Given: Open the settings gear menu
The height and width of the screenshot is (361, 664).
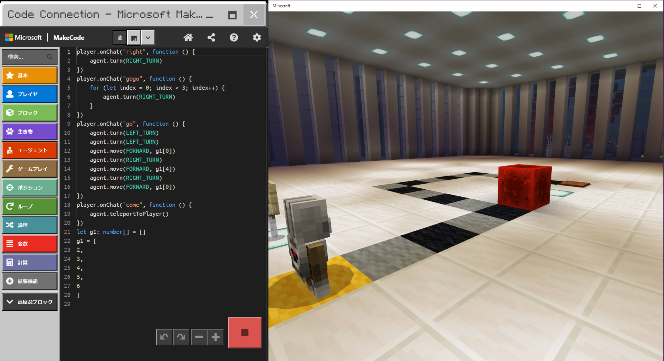Looking at the screenshot, I should [x=257, y=38].
